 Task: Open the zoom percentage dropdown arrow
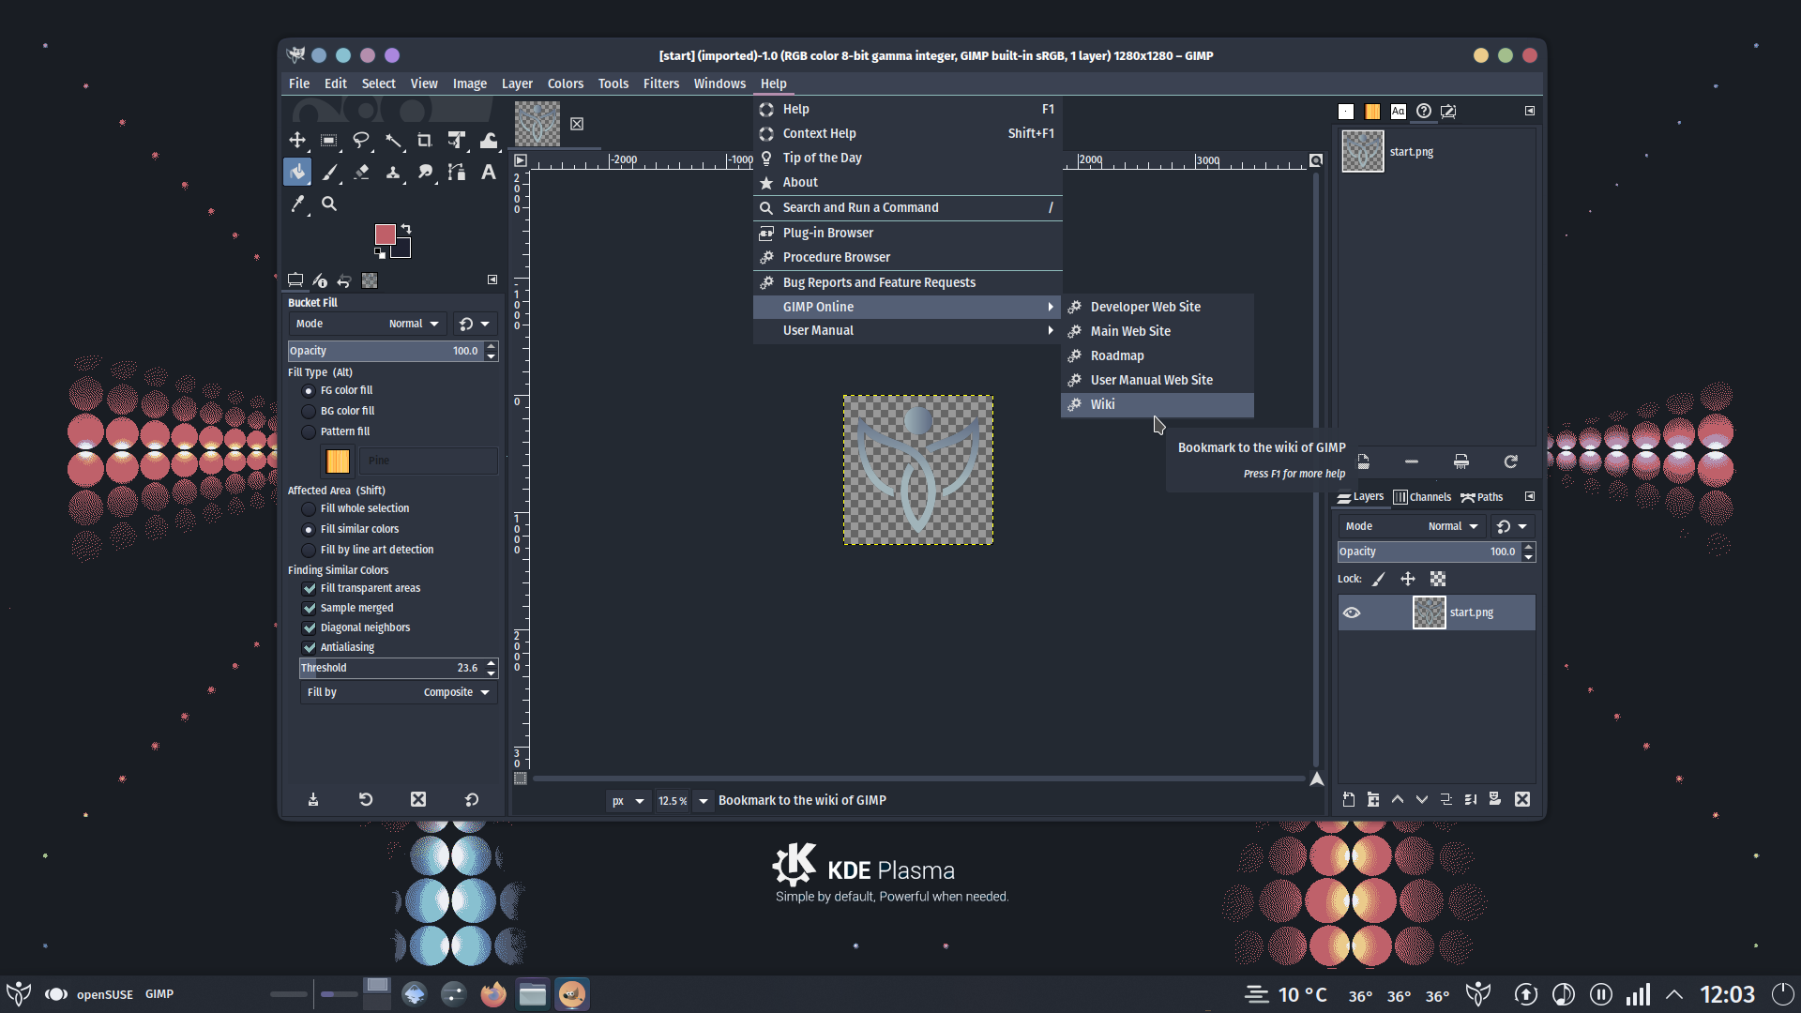click(x=704, y=801)
